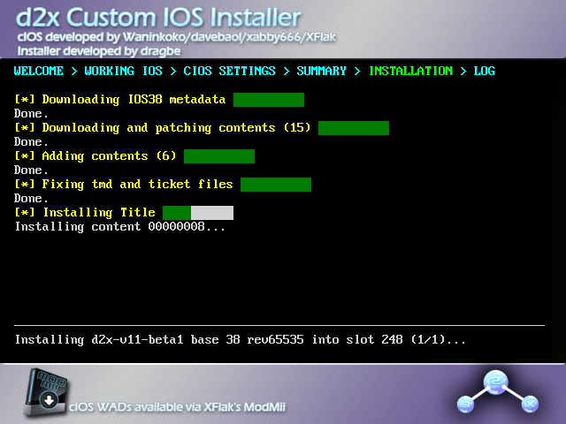Click the arrow between WELCOME and WORKING IOS
Viewport: 566px width, 424px height.
pos(74,71)
